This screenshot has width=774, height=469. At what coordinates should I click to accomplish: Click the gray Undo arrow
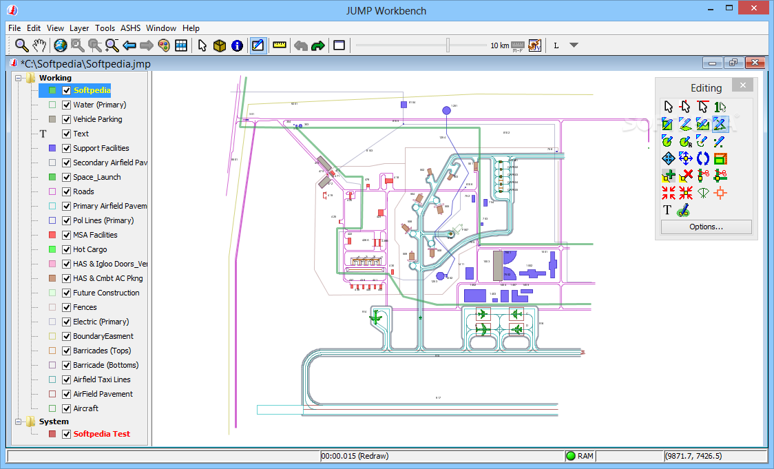(301, 45)
